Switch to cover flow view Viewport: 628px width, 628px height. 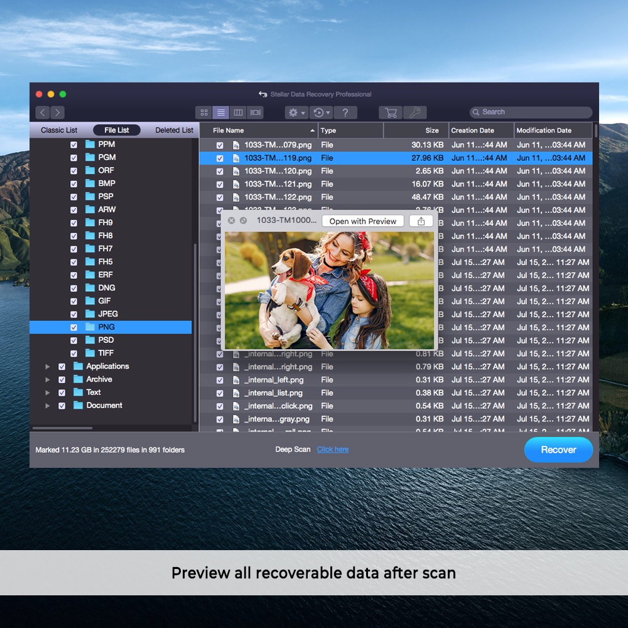pyautogui.click(x=255, y=112)
